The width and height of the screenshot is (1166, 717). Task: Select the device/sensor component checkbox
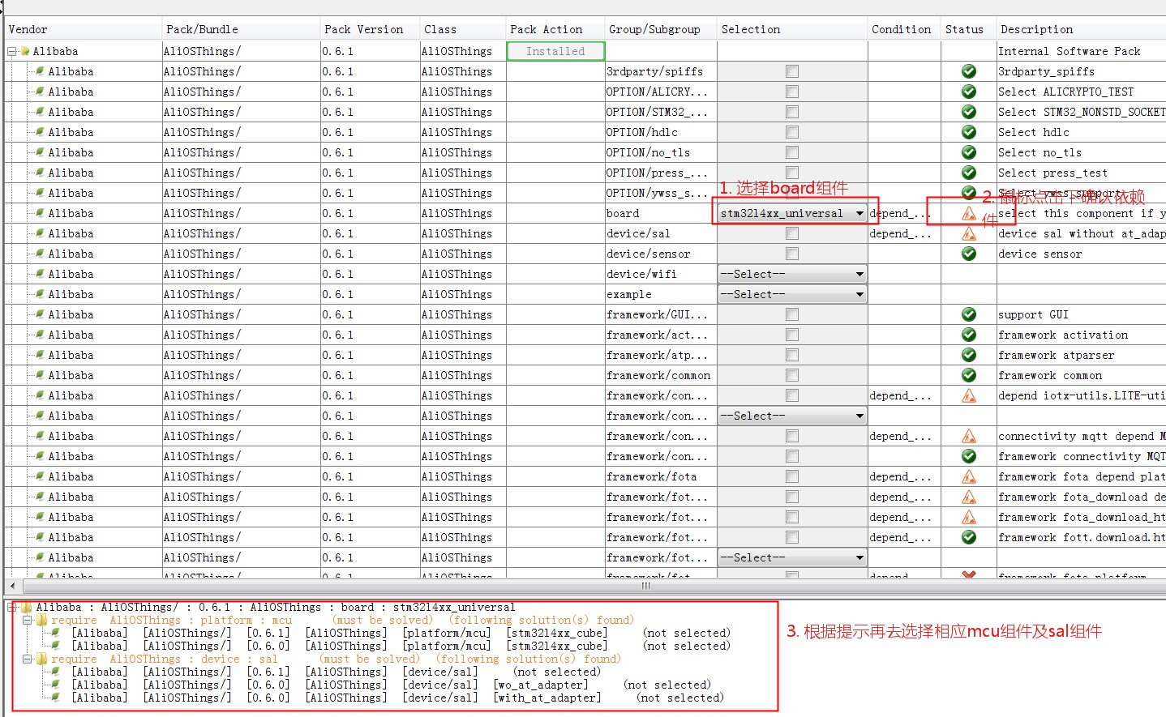tap(792, 254)
